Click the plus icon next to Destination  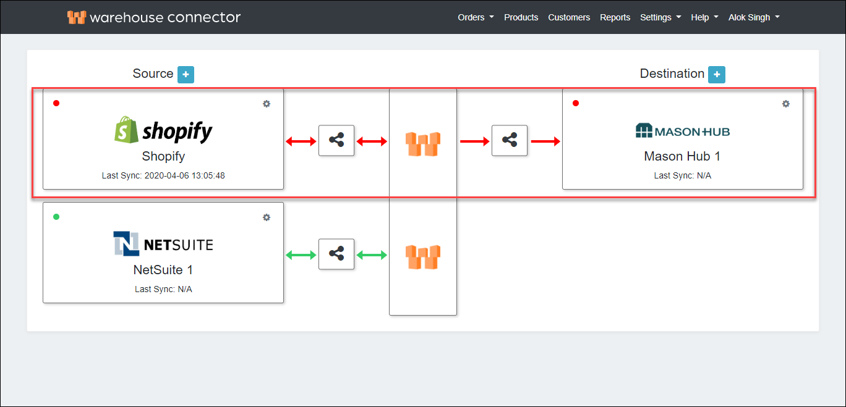[x=716, y=75]
